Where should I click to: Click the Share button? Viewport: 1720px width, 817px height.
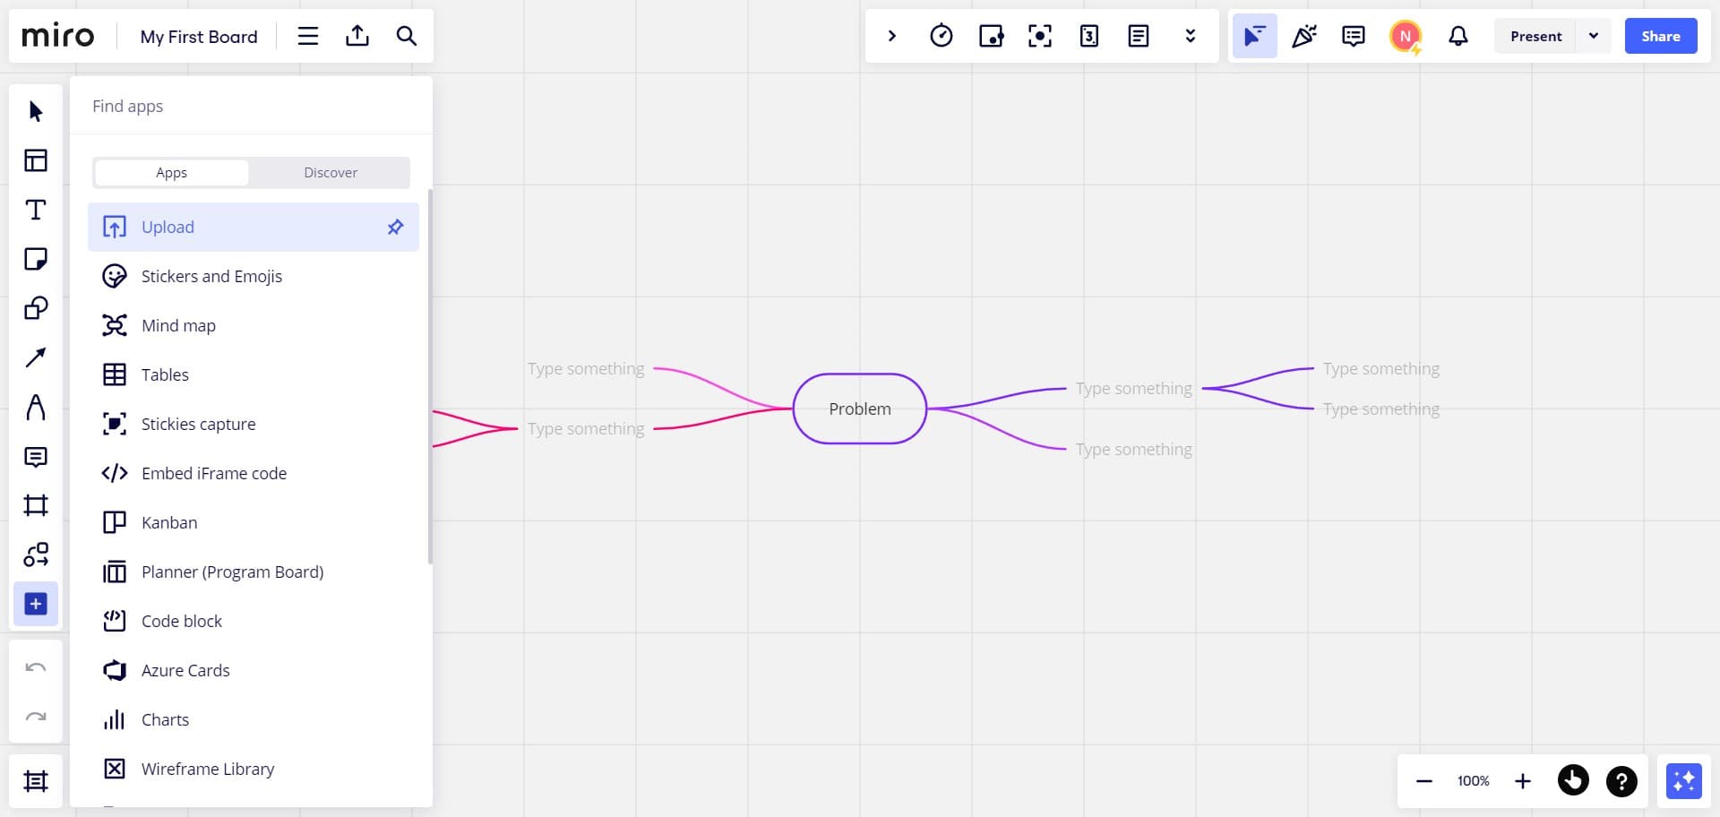tap(1660, 36)
